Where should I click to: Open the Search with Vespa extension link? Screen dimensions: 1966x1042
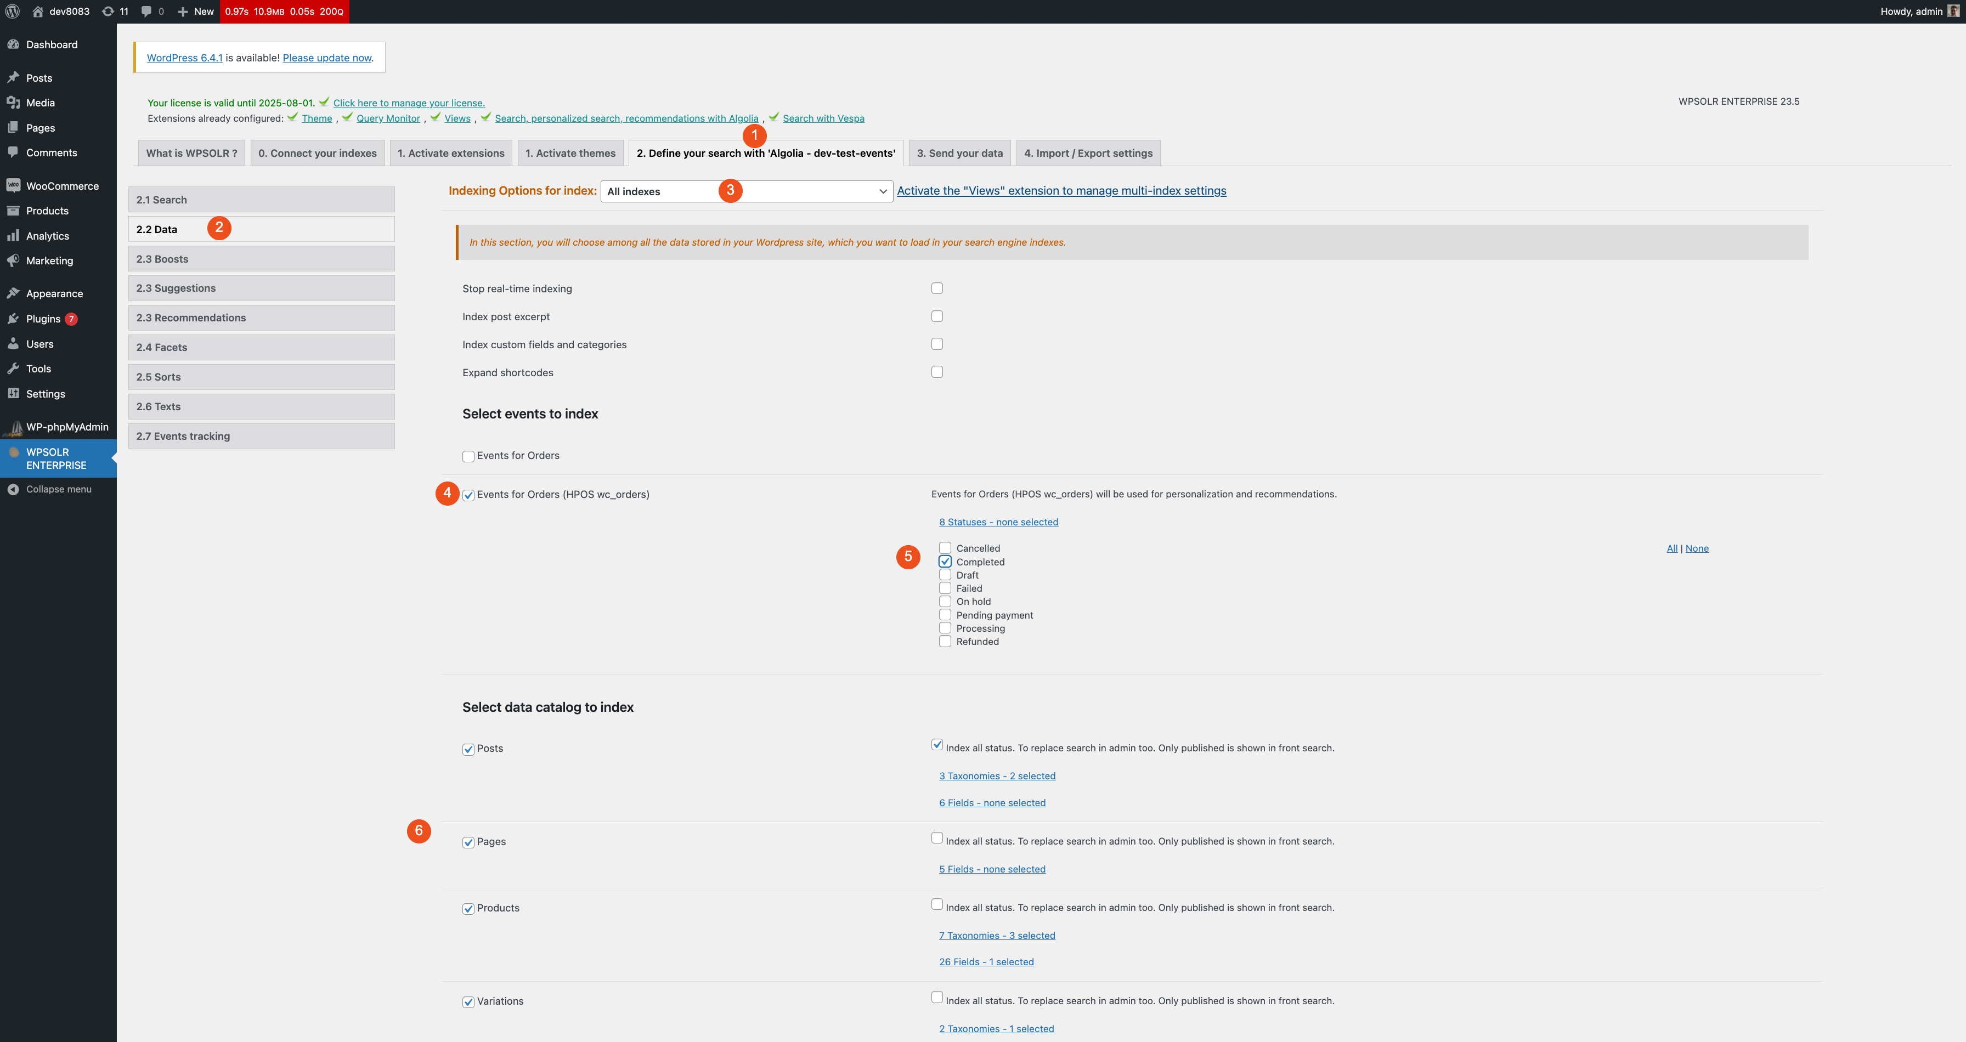click(x=823, y=118)
